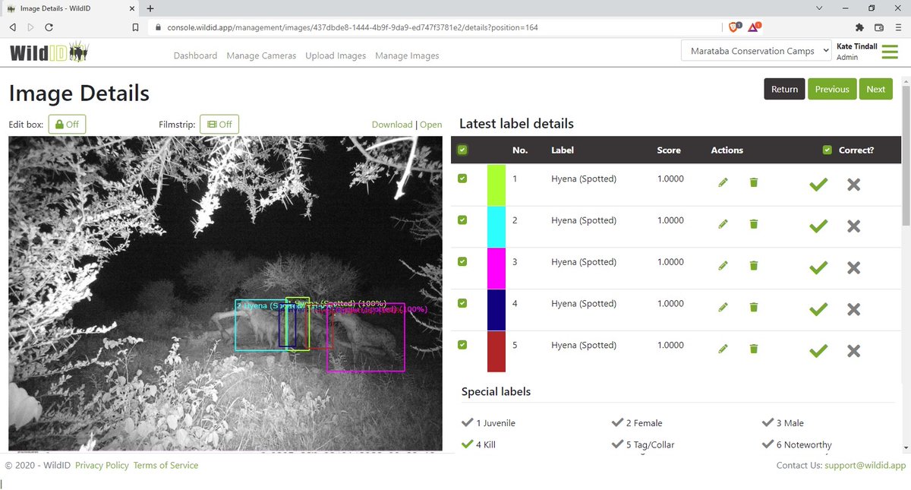911x490 pixels.
Task: Toggle the Filmstrip Off switch
Action: [x=219, y=124]
